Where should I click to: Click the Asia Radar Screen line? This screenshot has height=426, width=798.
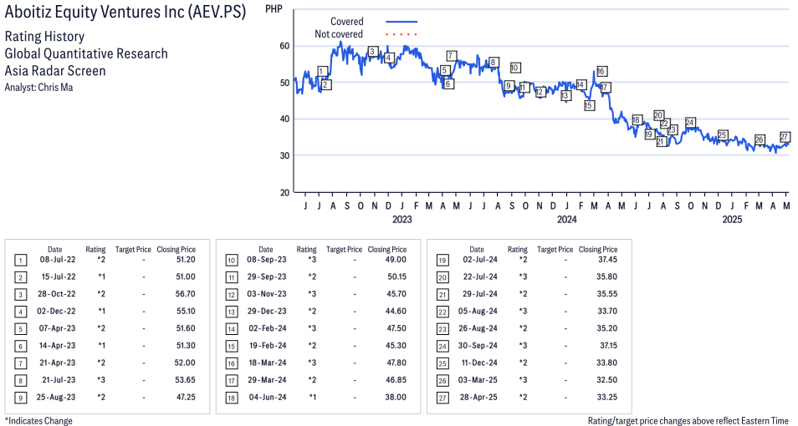55,71
